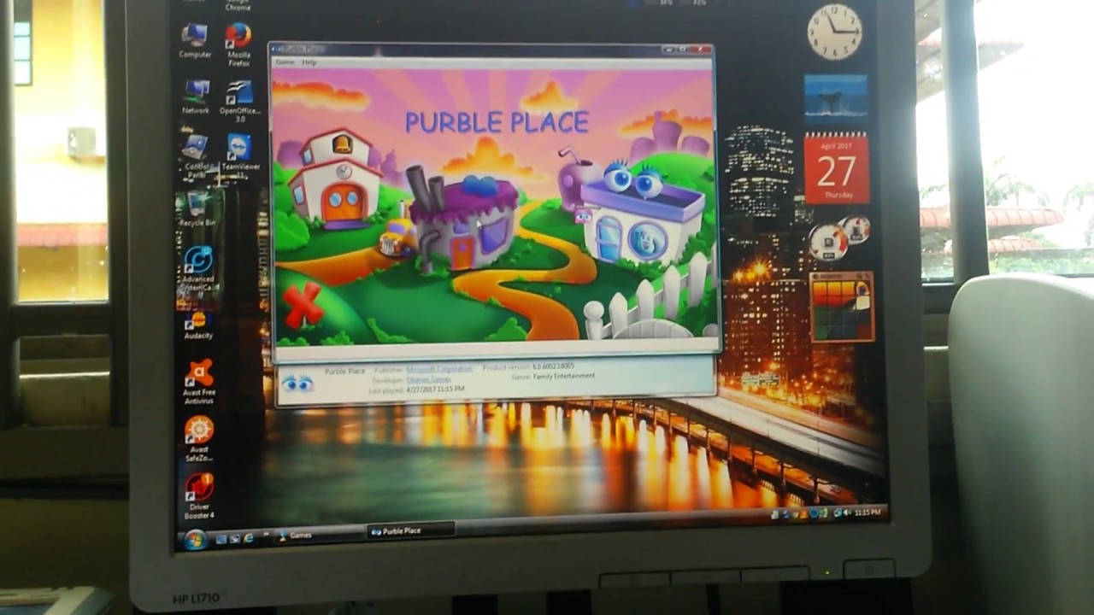Image resolution: width=1094 pixels, height=615 pixels.
Task: Launch OpenOffice 3.0 shortcut
Action: [239, 101]
